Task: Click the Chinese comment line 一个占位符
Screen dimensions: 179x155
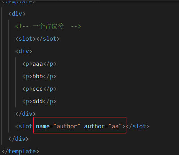Action: coord(48,26)
